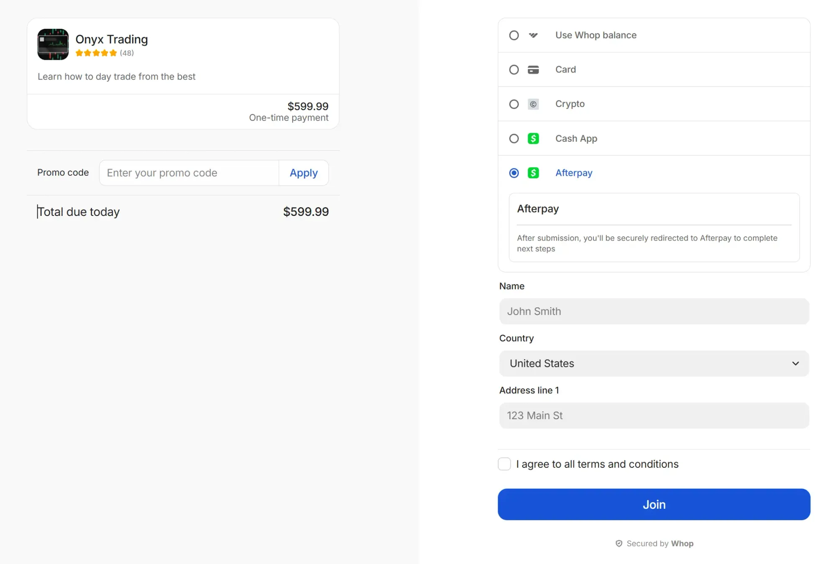Click the Afterpay payment option label

(x=573, y=173)
